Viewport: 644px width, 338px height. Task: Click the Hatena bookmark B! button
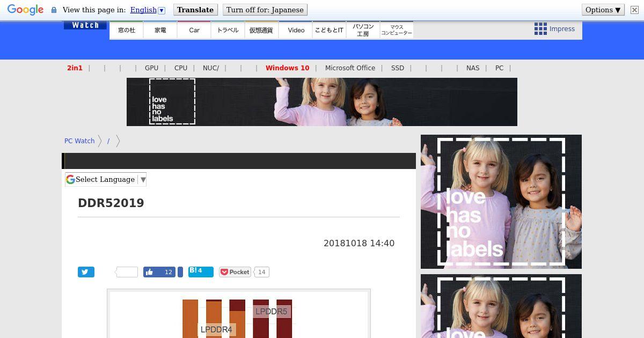click(201, 271)
